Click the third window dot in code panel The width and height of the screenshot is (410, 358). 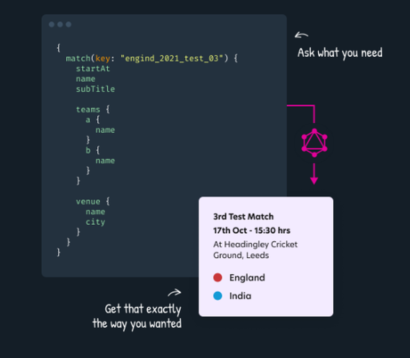tap(68, 24)
